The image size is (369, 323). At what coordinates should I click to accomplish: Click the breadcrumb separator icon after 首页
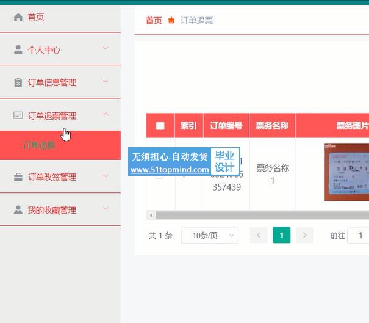[171, 21]
